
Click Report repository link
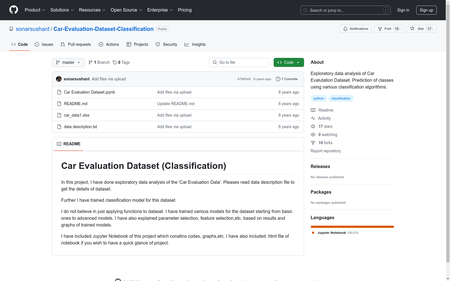pos(326,151)
